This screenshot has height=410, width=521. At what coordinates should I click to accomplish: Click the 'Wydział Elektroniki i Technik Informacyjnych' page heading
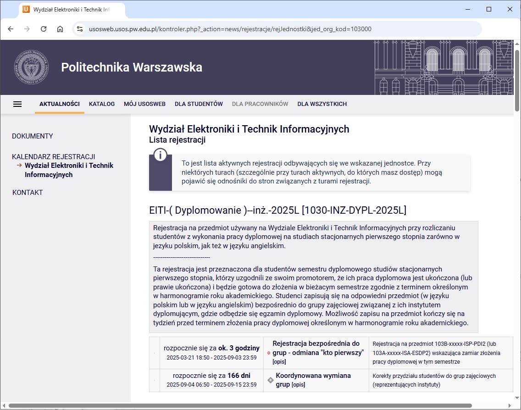[249, 129]
